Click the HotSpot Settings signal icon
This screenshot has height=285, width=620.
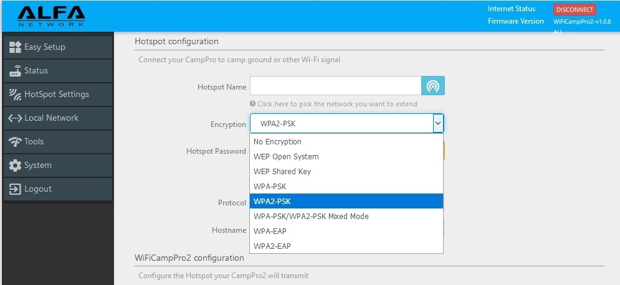[15, 95]
